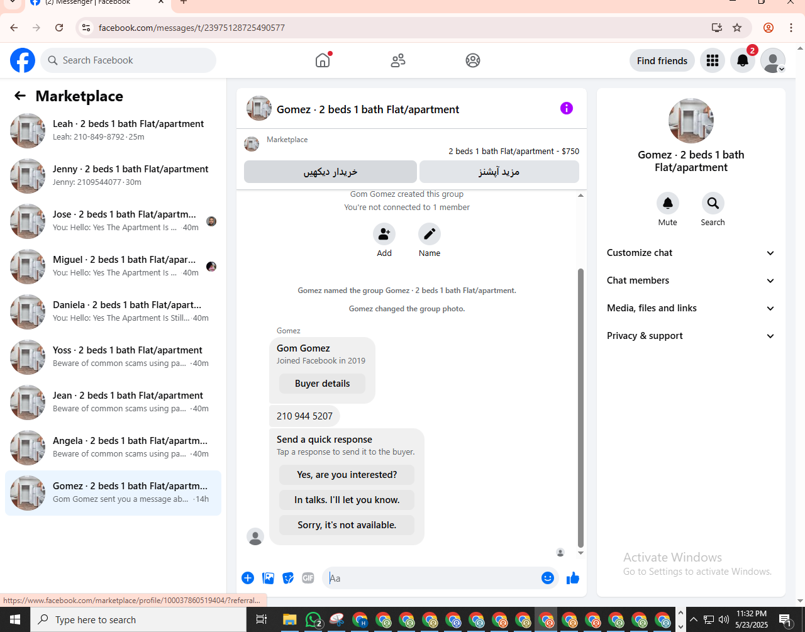805x632 pixels.
Task: Expand Chat members section
Action: (691, 280)
